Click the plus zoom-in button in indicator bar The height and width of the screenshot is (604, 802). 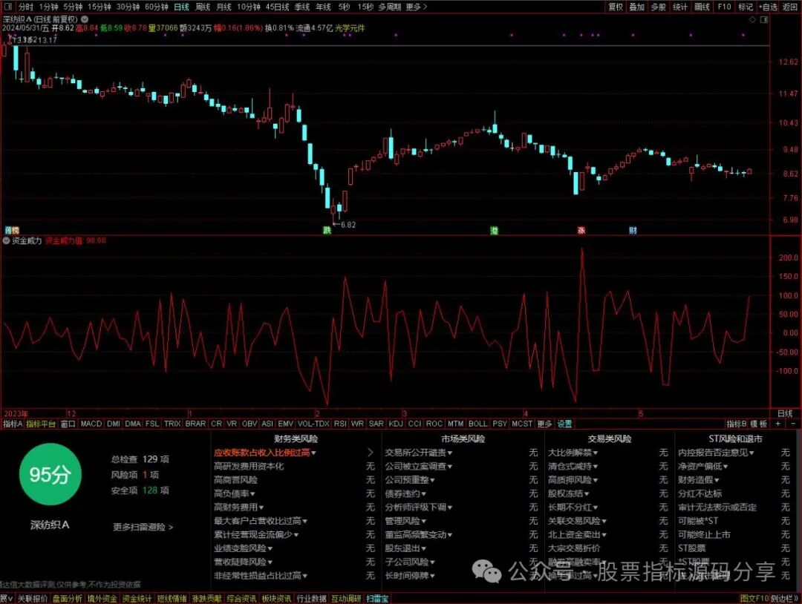(778, 424)
